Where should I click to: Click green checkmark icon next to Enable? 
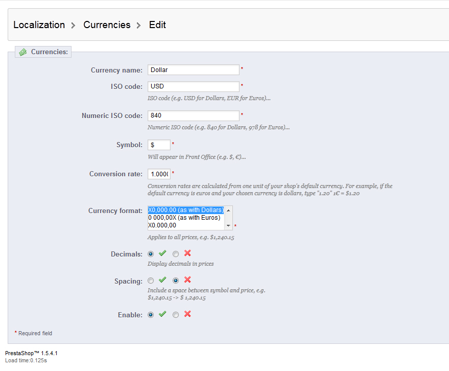coord(162,314)
